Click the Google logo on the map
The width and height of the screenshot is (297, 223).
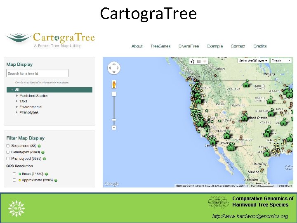112,183
